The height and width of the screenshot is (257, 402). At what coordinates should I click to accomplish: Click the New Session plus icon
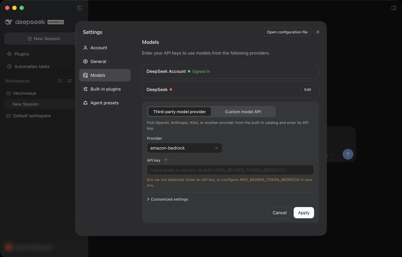(x=30, y=39)
